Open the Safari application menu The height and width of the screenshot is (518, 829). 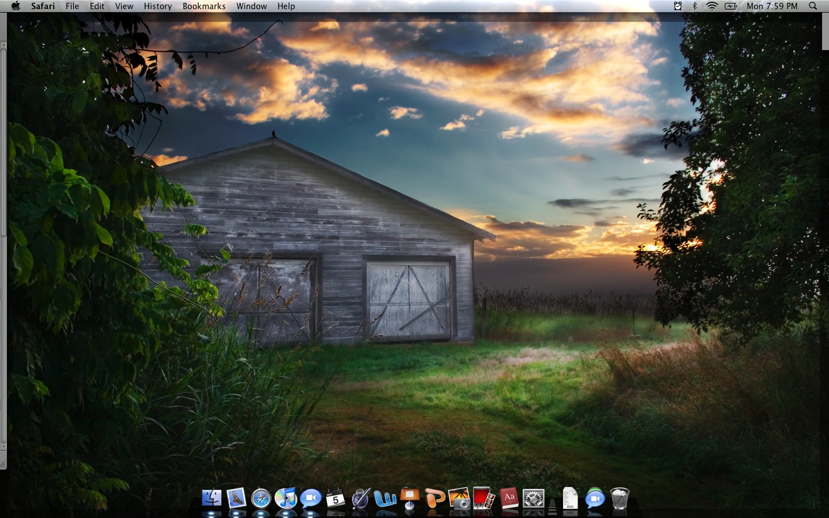point(43,6)
